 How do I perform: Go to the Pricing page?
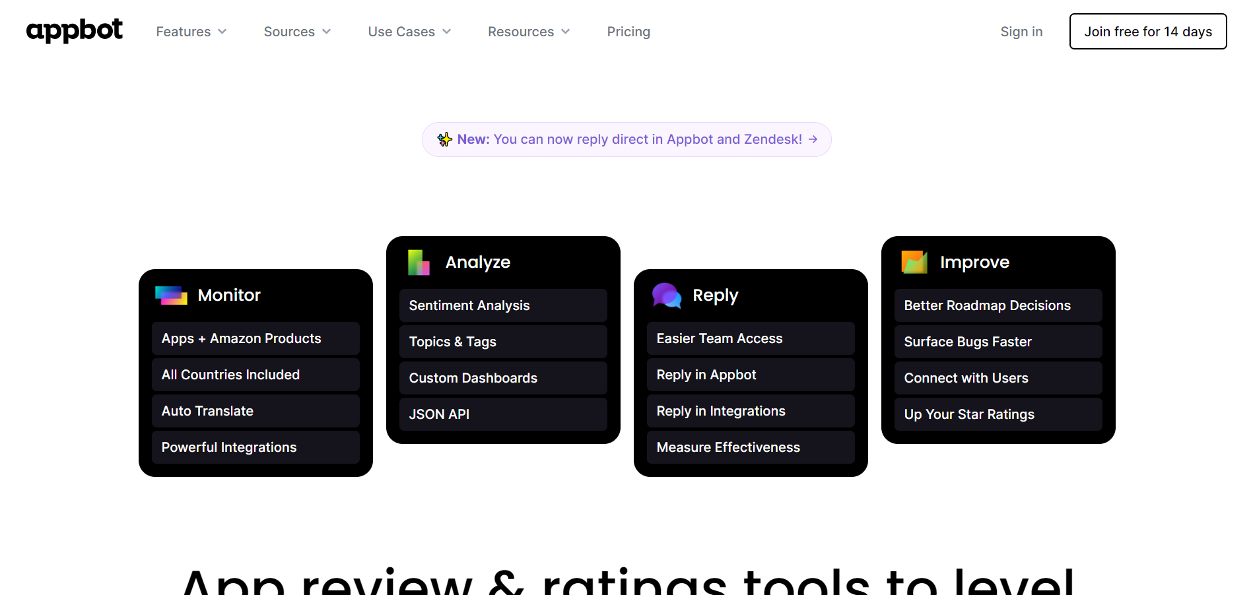[628, 32]
